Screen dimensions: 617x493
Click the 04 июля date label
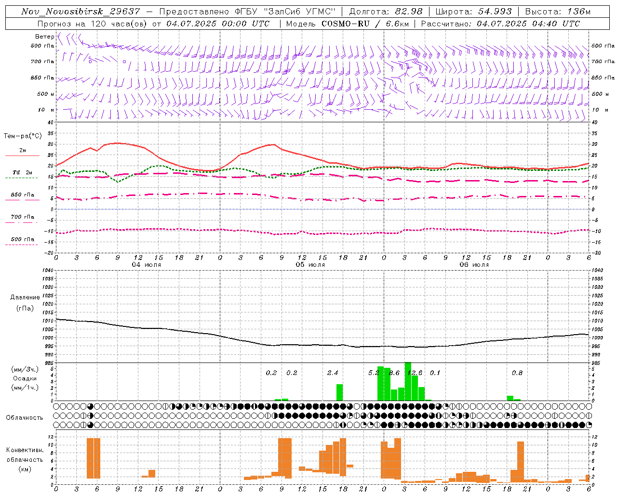(x=147, y=265)
